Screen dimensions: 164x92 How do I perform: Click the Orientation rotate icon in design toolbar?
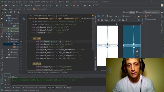coord(103,16)
